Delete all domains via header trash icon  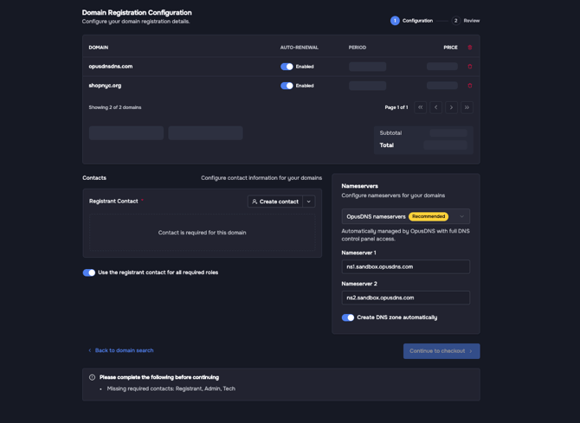click(470, 48)
